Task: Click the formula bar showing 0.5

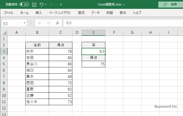Action: pyautogui.click(x=123, y=23)
